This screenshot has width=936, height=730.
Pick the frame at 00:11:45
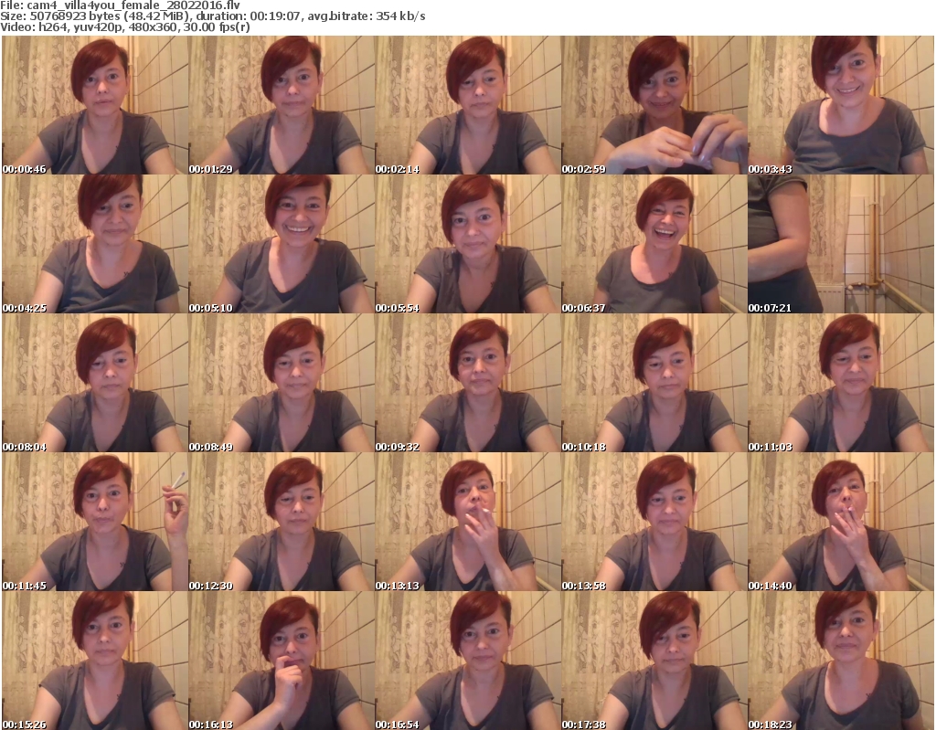click(x=95, y=522)
